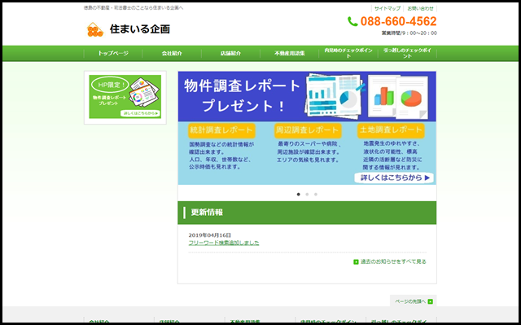This screenshot has height=325, width=521.
Task: Click the 周辺調査レポート orange label
Action: (308, 130)
